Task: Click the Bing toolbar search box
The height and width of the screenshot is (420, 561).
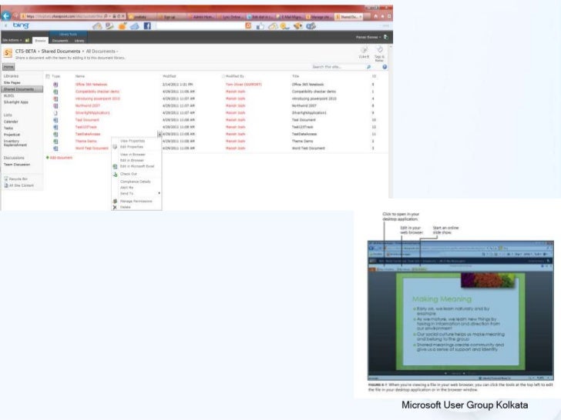Action: 200,25
